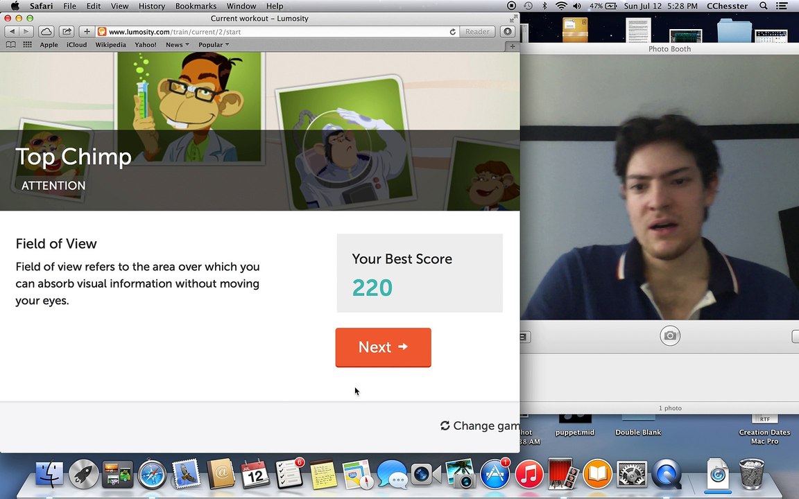The image size is (799, 499).
Task: Open iPhoto in the Dock
Action: point(460,474)
